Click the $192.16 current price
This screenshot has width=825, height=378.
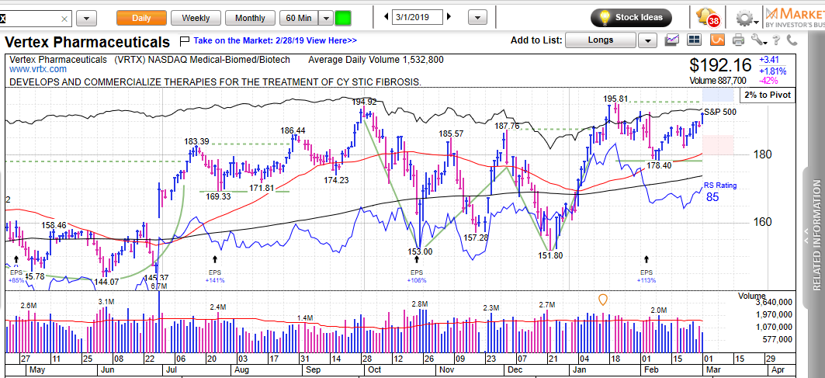(x=721, y=66)
